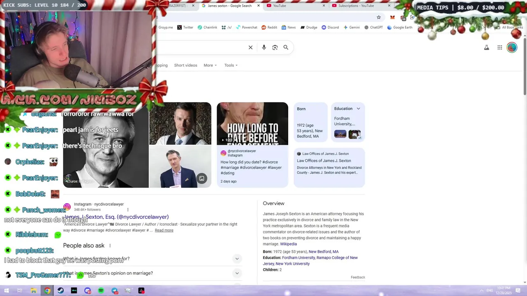The width and height of the screenshot is (527, 296).
Task: Bookmark this page with the star icon
Action: coord(378,17)
